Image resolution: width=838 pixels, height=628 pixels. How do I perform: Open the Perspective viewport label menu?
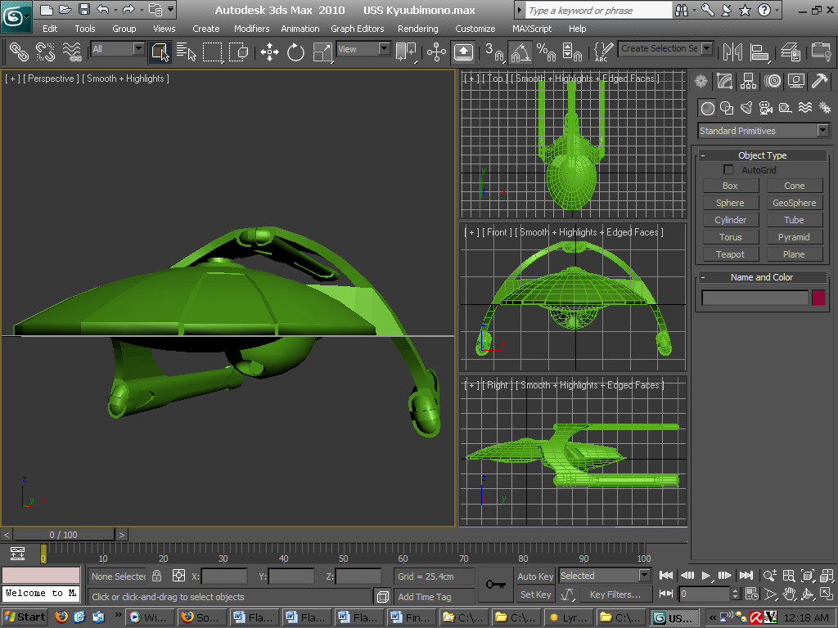point(53,78)
